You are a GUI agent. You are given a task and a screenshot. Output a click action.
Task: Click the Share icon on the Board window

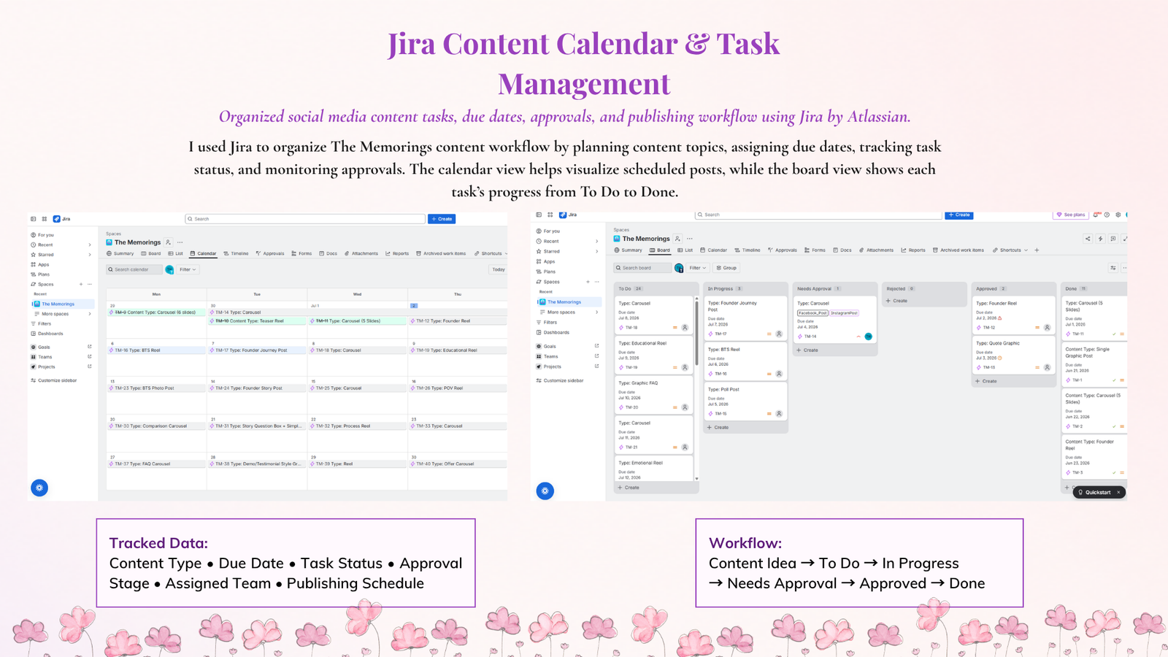pyautogui.click(x=1088, y=239)
